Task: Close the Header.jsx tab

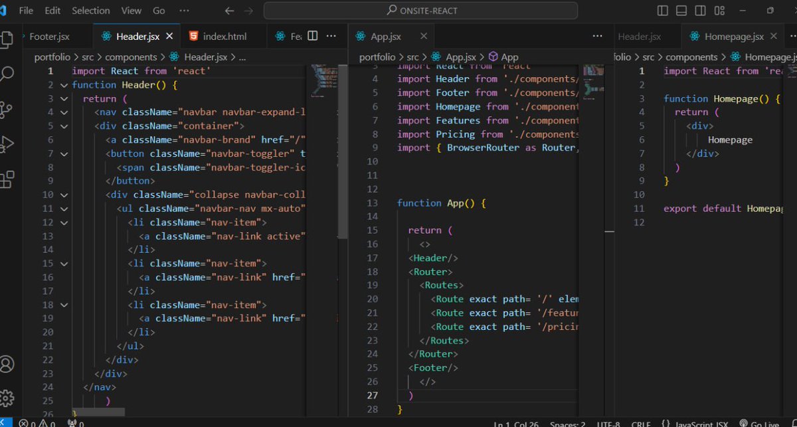Action: point(169,36)
